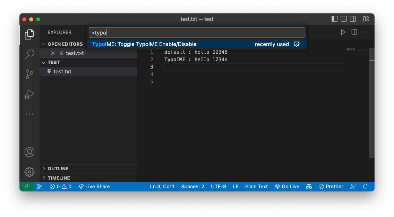Click Go Live server button
The width and height of the screenshot is (394, 217).
tap(287, 187)
